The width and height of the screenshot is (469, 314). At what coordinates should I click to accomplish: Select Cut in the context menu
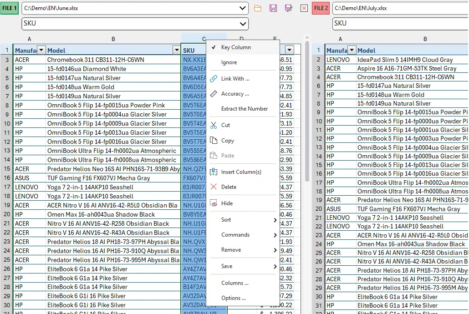pyautogui.click(x=243, y=125)
